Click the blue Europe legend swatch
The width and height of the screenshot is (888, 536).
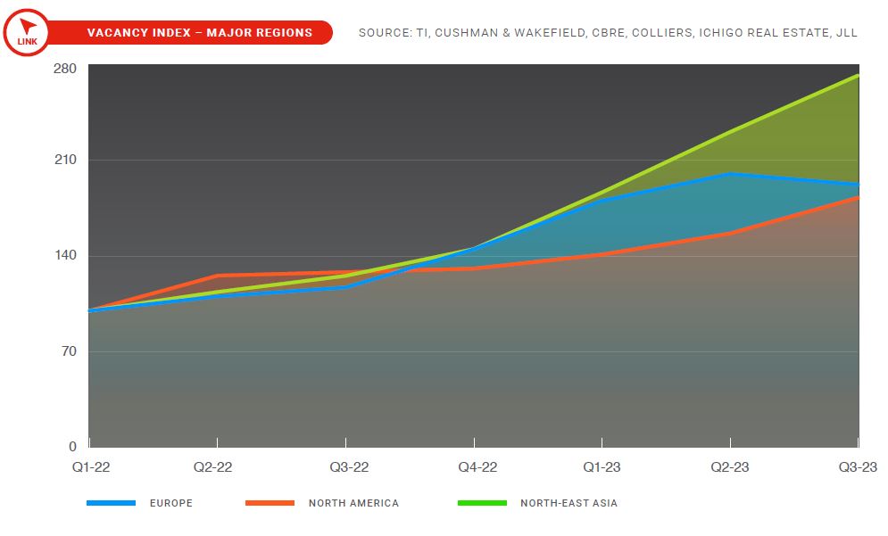click(x=111, y=503)
